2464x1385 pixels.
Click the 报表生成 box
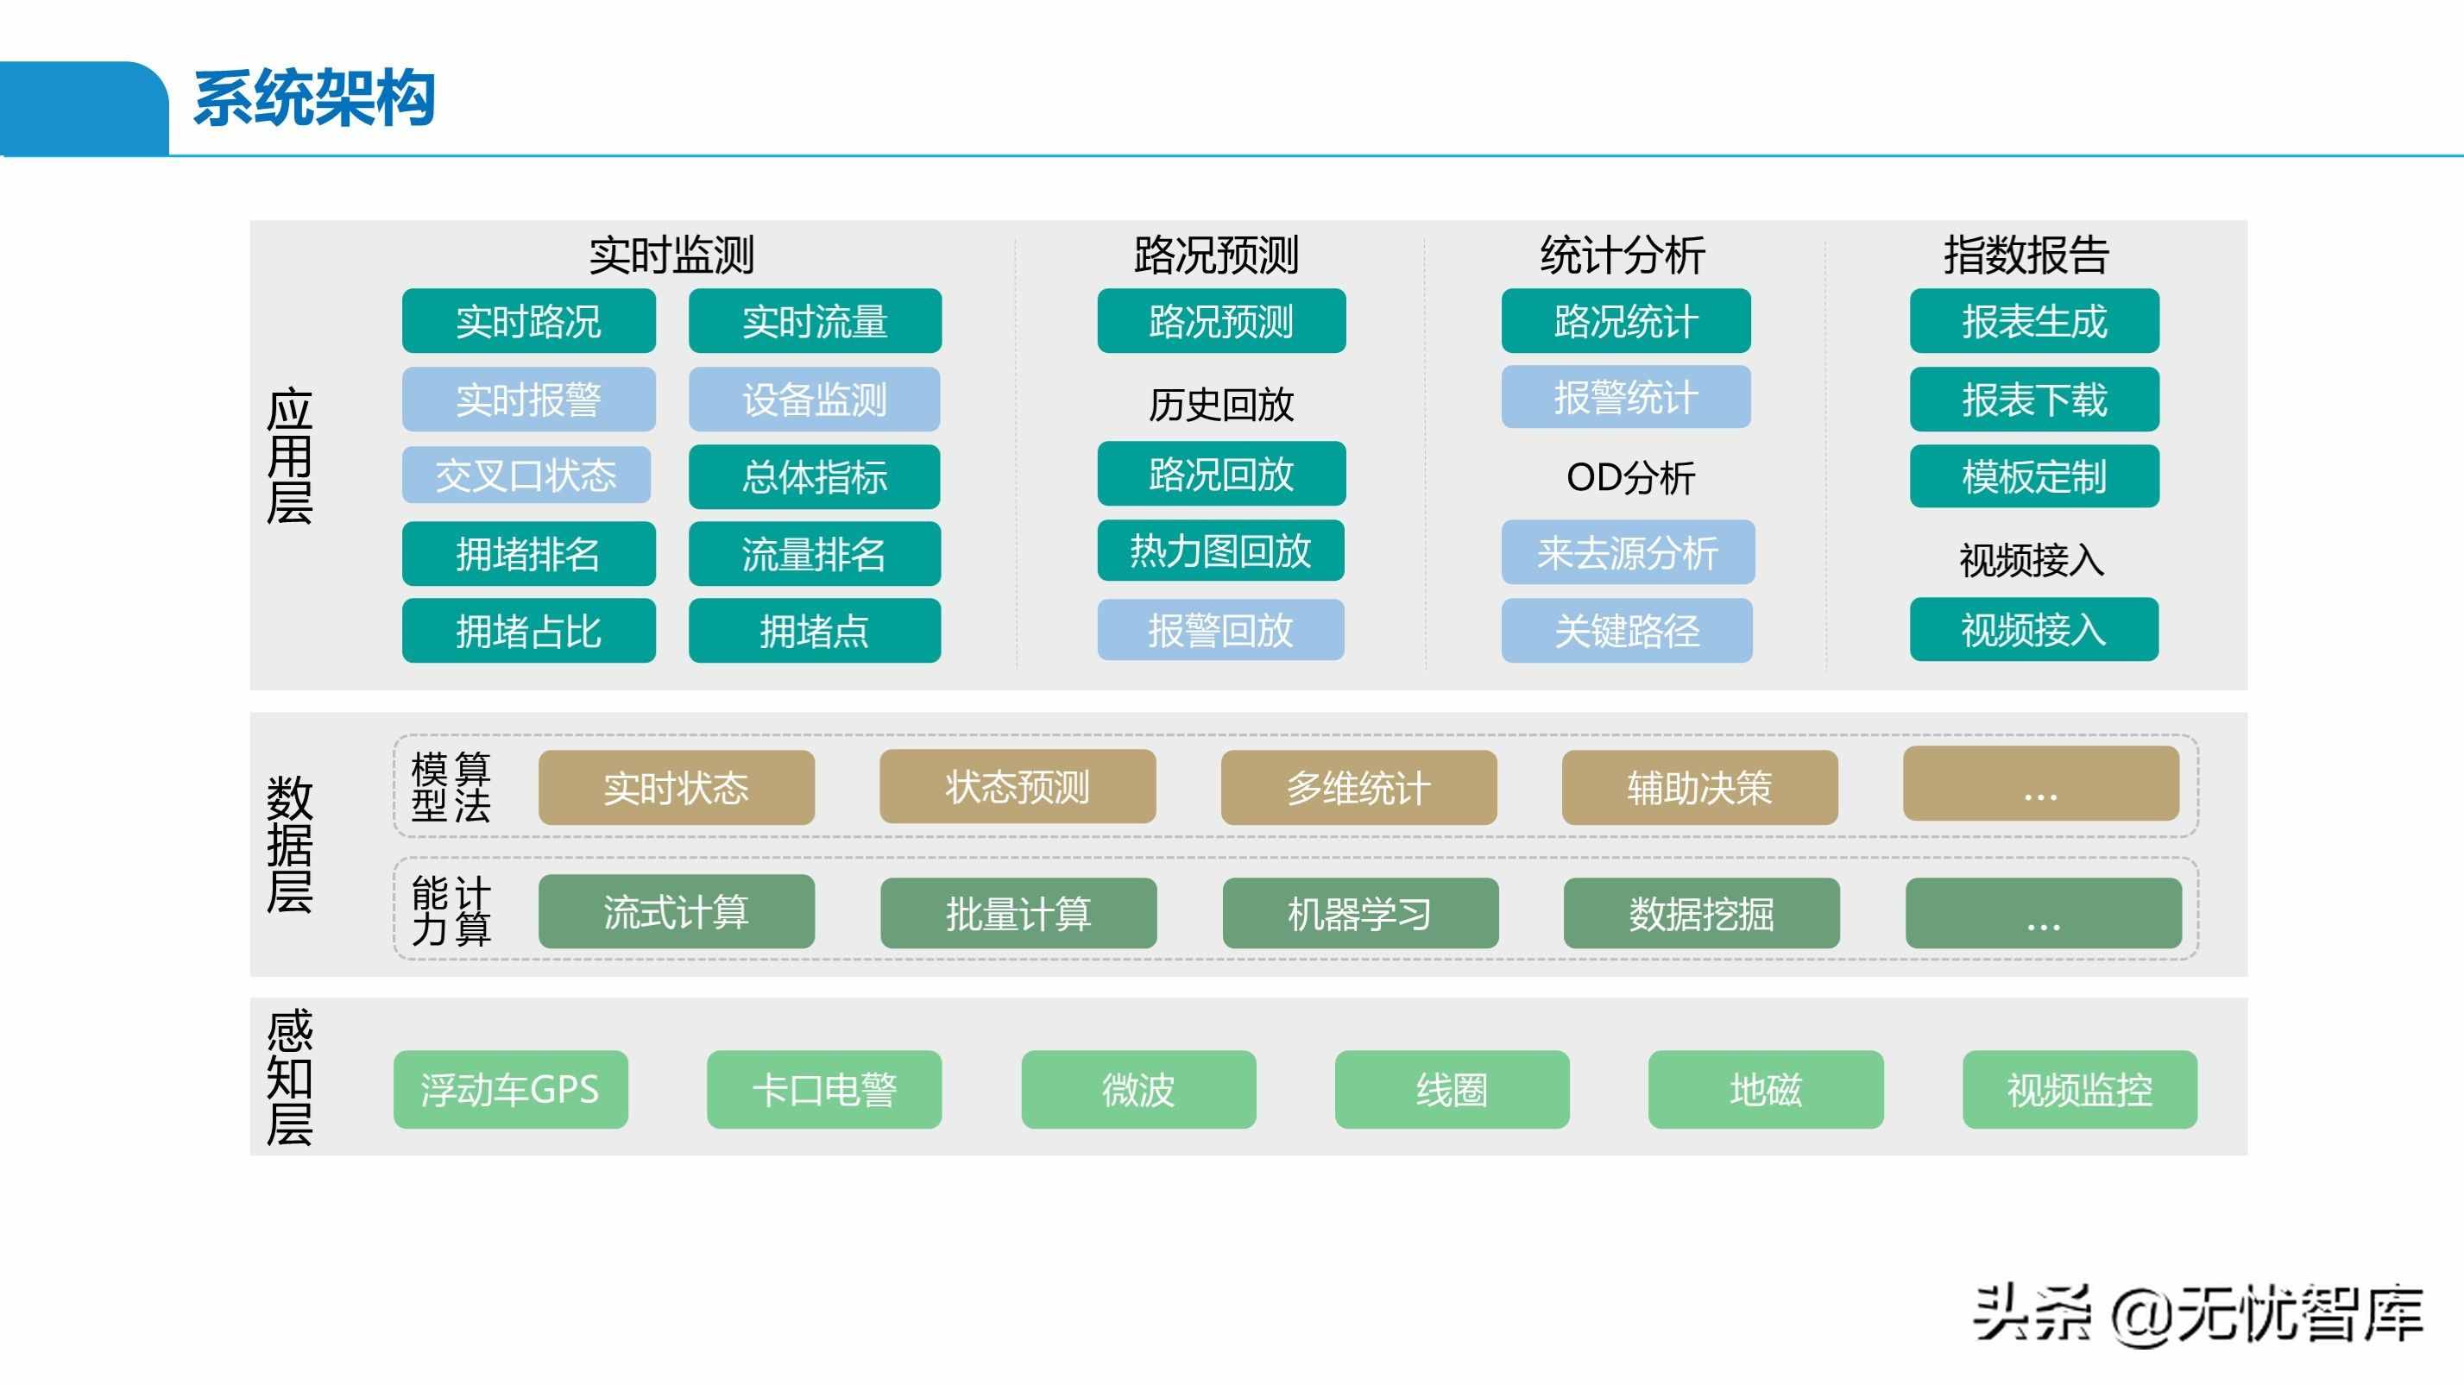tap(2034, 320)
